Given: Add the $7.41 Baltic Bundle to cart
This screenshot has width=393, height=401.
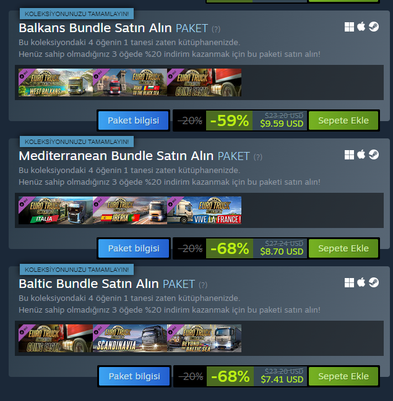Looking at the screenshot, I should point(343,376).
